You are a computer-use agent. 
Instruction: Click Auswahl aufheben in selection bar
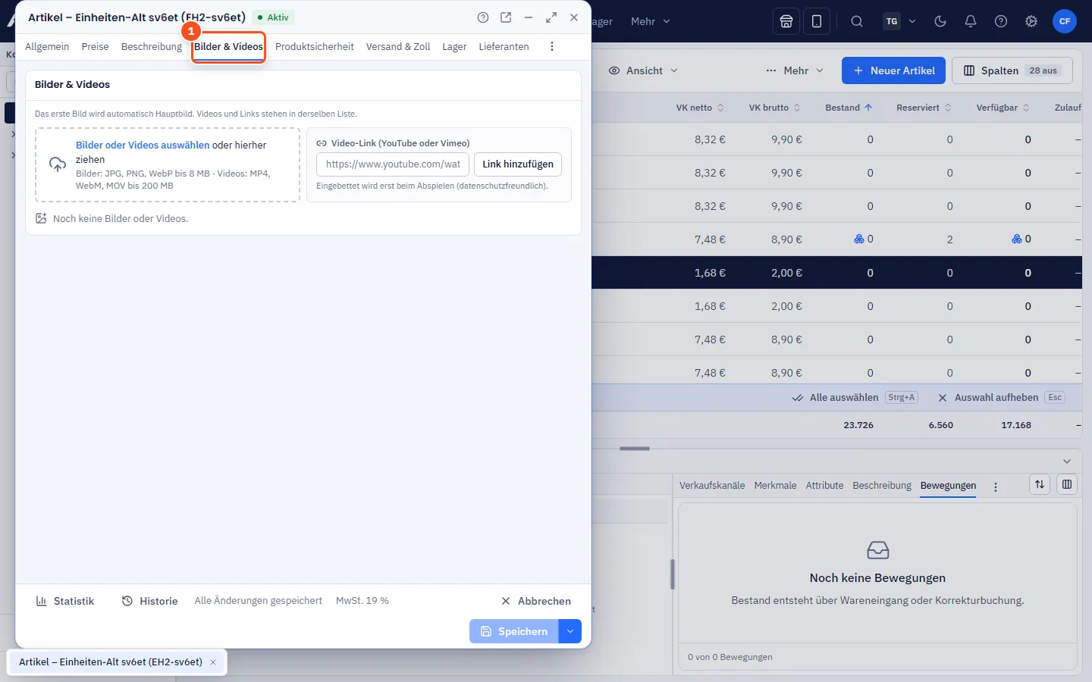pyautogui.click(x=1001, y=398)
